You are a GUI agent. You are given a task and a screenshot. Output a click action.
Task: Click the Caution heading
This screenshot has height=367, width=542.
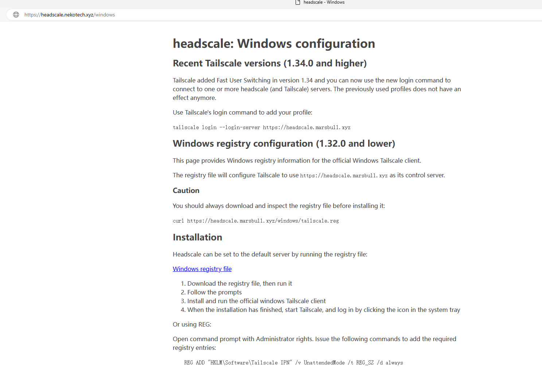(x=186, y=190)
